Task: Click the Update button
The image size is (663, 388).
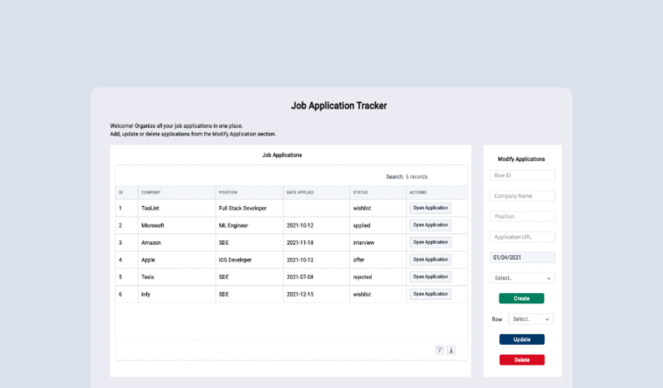Action: pyautogui.click(x=522, y=339)
